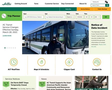Click the green search magnifier button
112x90 pixels.
107,5
